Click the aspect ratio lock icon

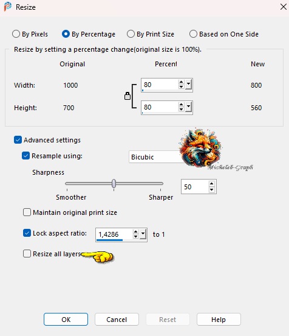127,96
